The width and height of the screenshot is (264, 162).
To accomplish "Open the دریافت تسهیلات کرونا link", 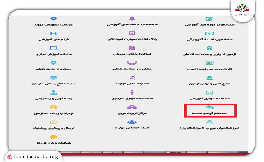I will click(x=54, y=25).
